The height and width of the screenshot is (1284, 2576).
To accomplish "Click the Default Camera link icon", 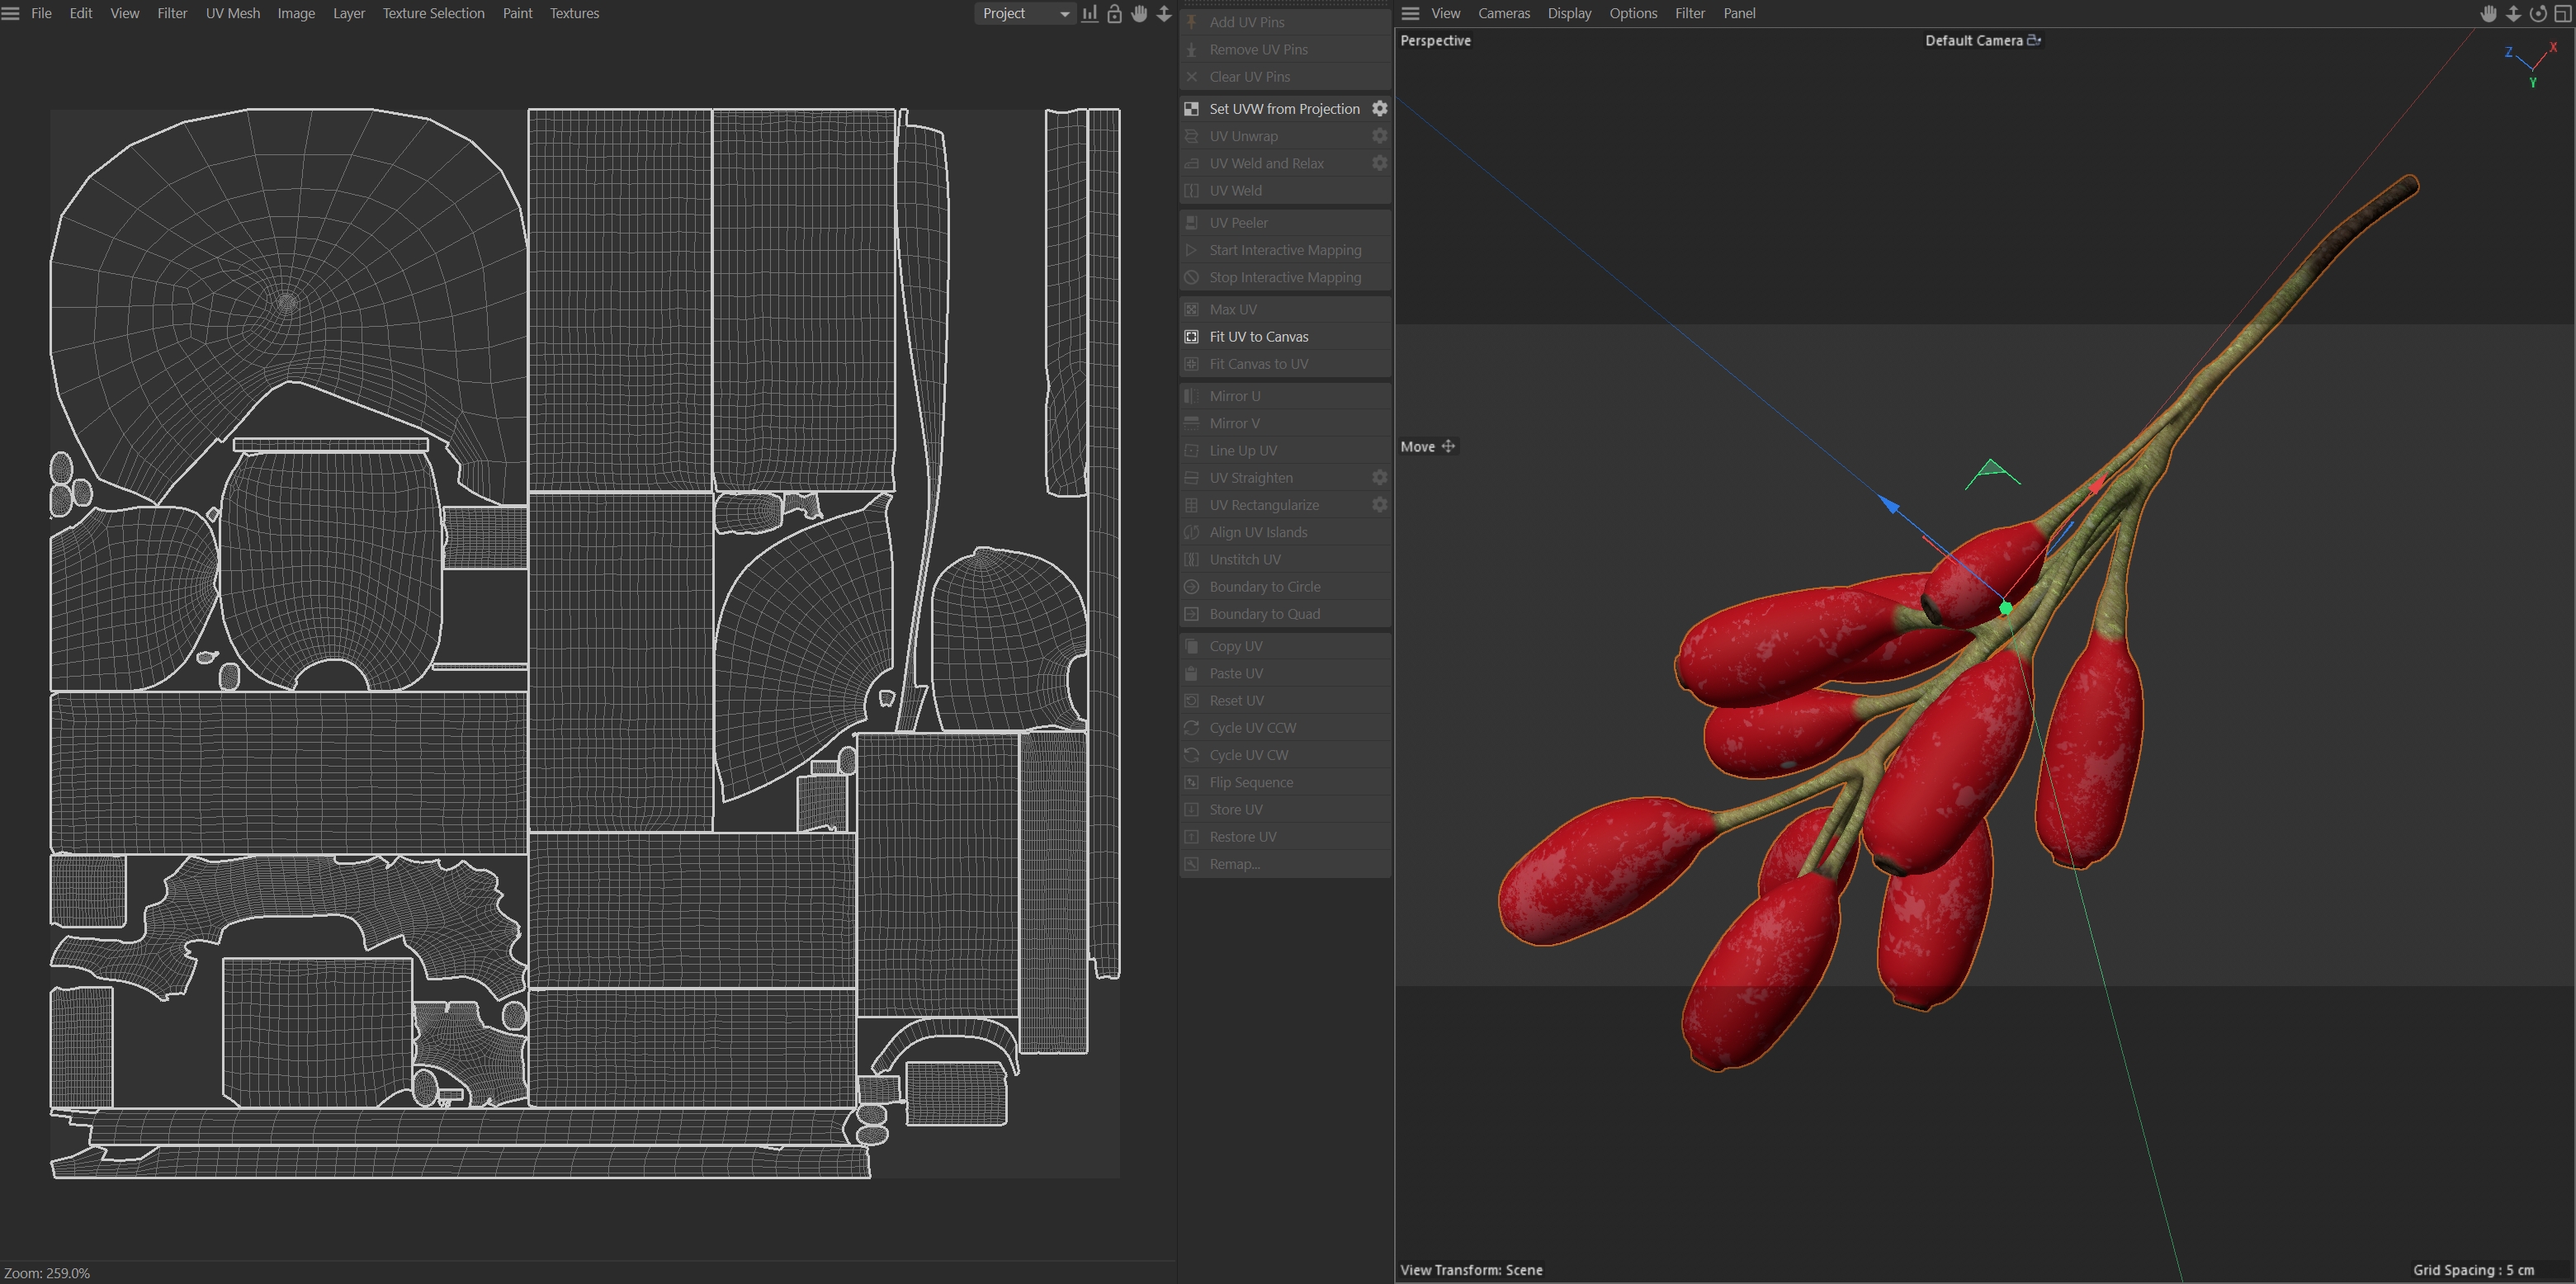I will 2034,40.
